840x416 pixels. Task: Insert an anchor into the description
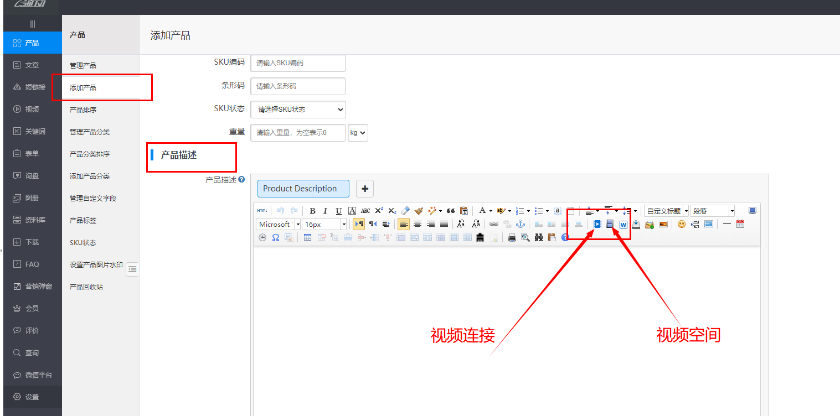pyautogui.click(x=520, y=223)
